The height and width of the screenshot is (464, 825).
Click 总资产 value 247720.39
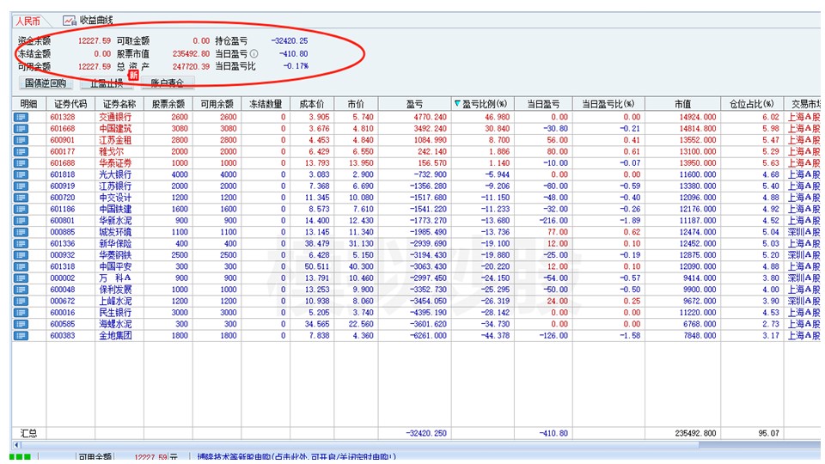[191, 67]
